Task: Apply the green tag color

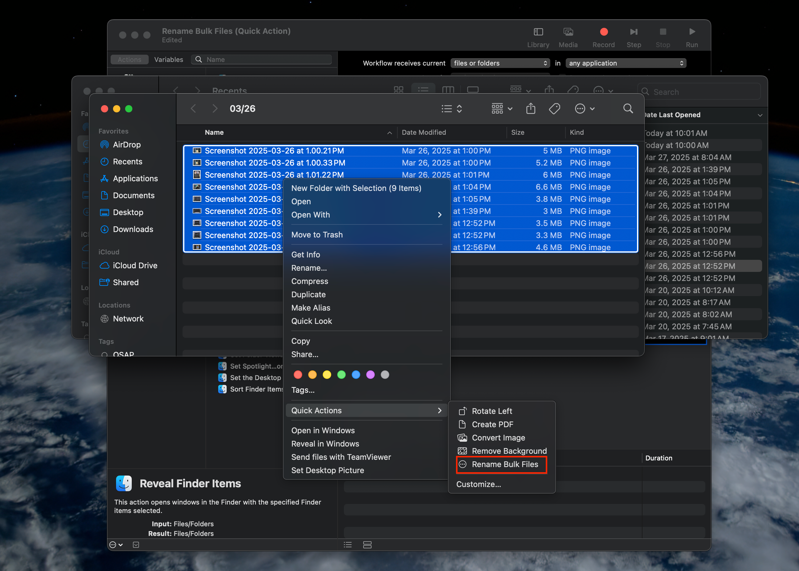Action: point(341,375)
